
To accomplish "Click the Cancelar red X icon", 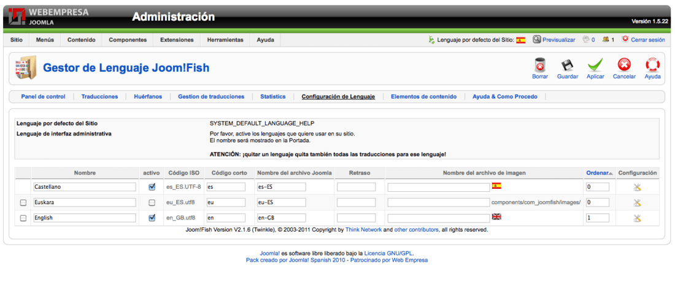I will [x=624, y=65].
